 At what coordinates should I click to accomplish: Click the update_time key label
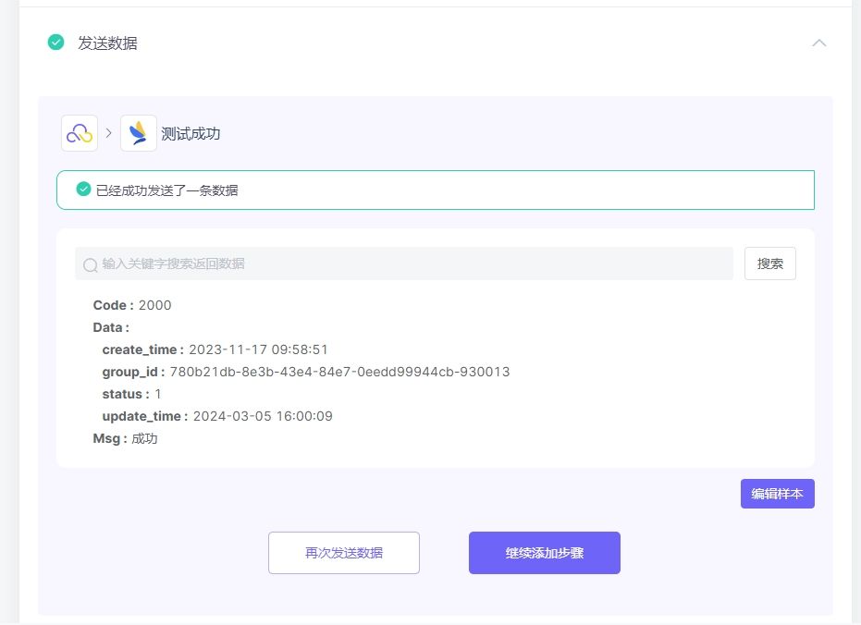145,416
